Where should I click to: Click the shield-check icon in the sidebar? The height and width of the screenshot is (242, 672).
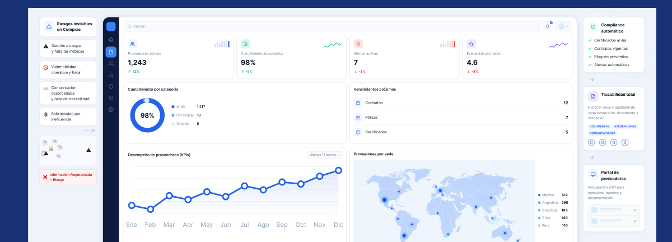[x=111, y=98]
